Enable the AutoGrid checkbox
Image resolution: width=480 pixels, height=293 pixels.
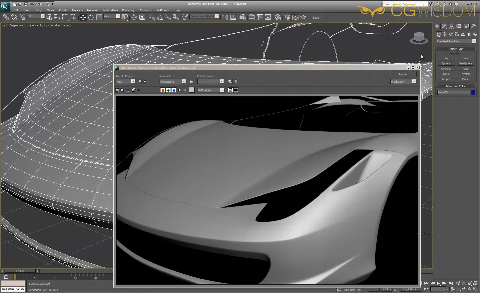[x=445, y=53]
